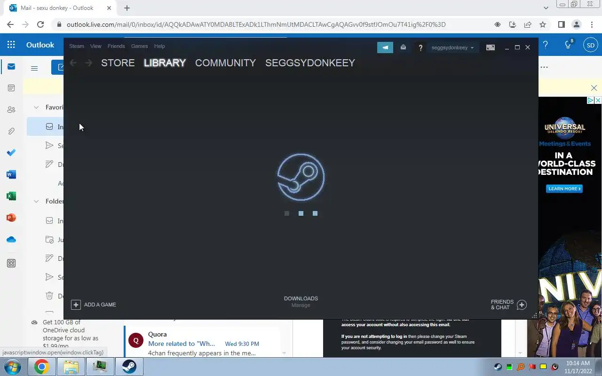
Task: Open Steam announcements megaphone icon
Action: [x=385, y=47]
